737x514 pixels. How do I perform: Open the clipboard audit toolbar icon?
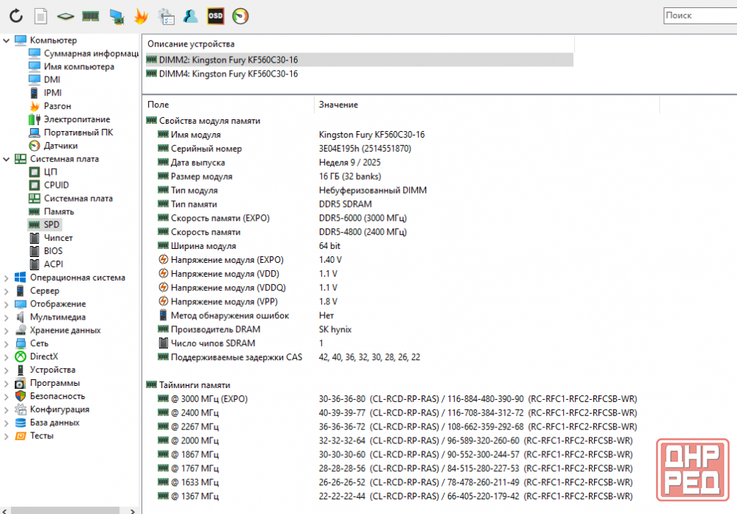[x=166, y=16]
